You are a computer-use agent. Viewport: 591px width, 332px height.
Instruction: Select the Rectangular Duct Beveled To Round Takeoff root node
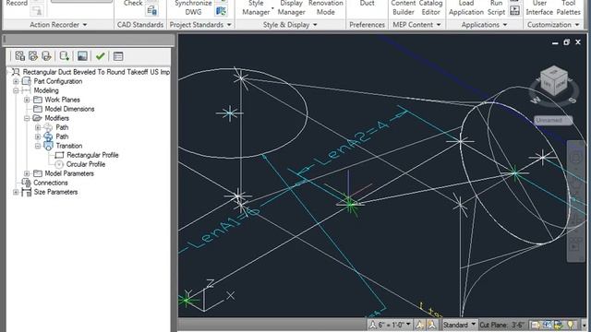tap(96, 72)
